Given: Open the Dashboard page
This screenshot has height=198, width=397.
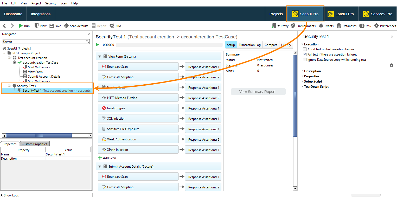Looking at the screenshot, I should click(13, 14).
